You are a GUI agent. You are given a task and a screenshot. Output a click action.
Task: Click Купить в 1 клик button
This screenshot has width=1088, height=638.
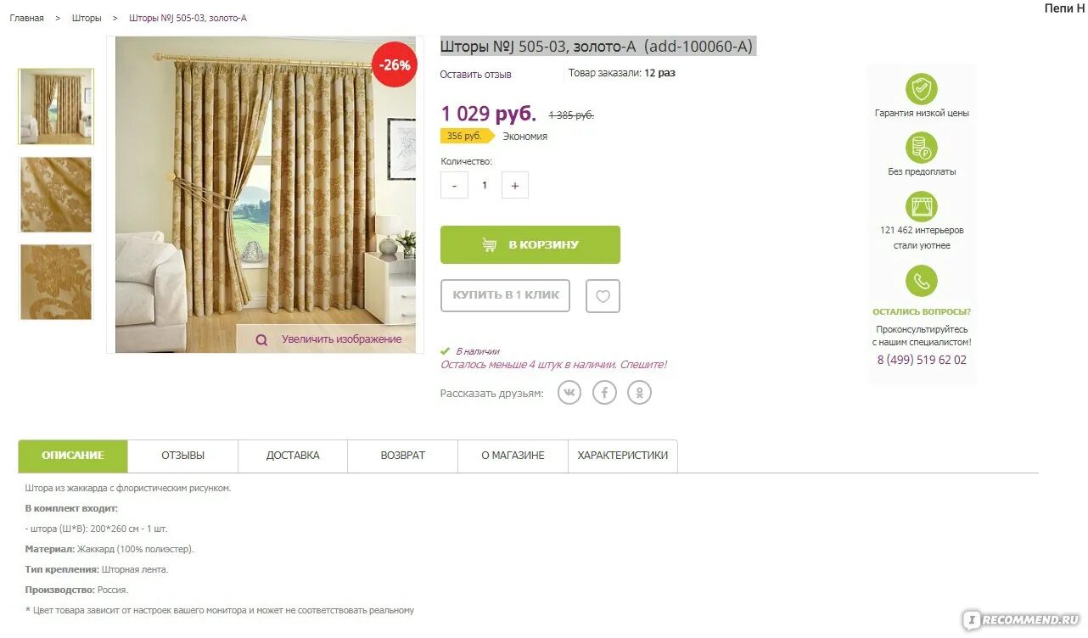[505, 295]
